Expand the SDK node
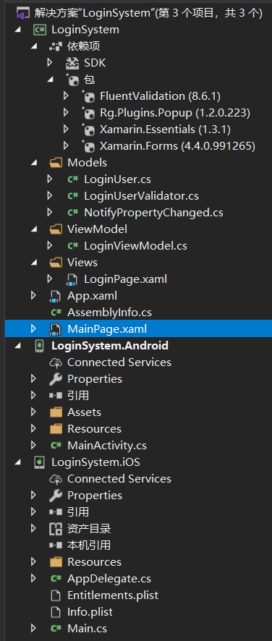This screenshot has width=272, height=641. click(50, 63)
